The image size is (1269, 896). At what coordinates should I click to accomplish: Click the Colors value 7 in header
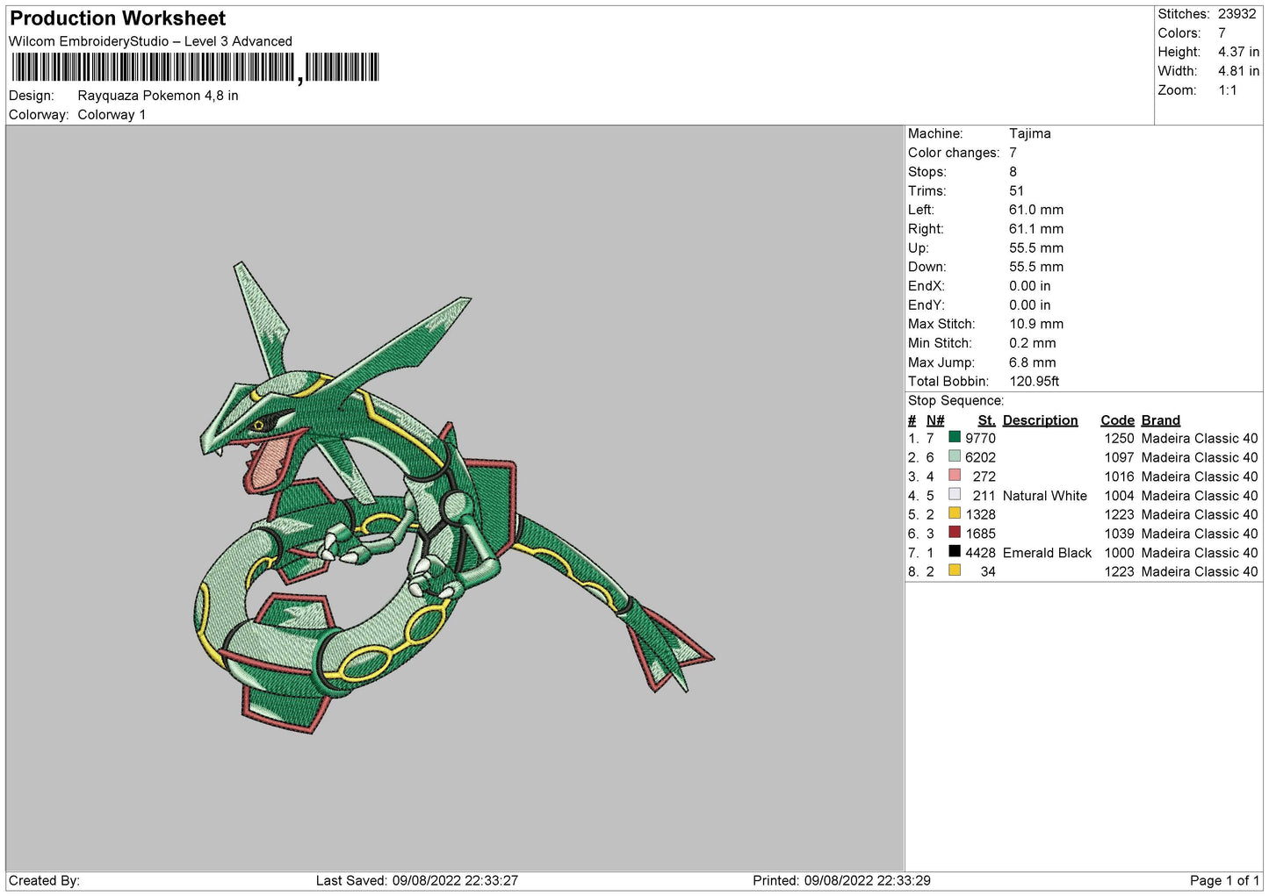[x=1222, y=33]
